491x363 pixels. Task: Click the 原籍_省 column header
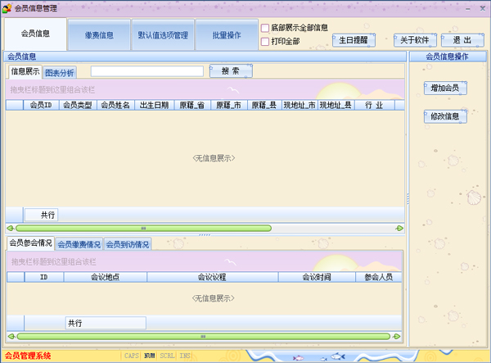(x=192, y=105)
